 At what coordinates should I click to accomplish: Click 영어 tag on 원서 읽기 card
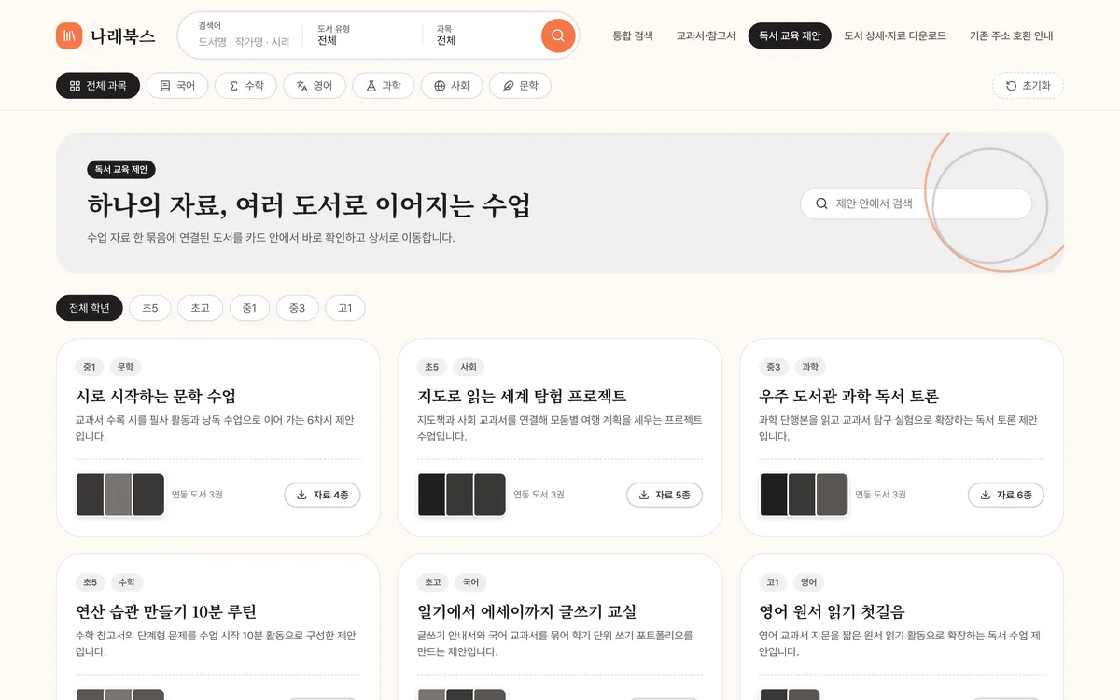click(808, 582)
